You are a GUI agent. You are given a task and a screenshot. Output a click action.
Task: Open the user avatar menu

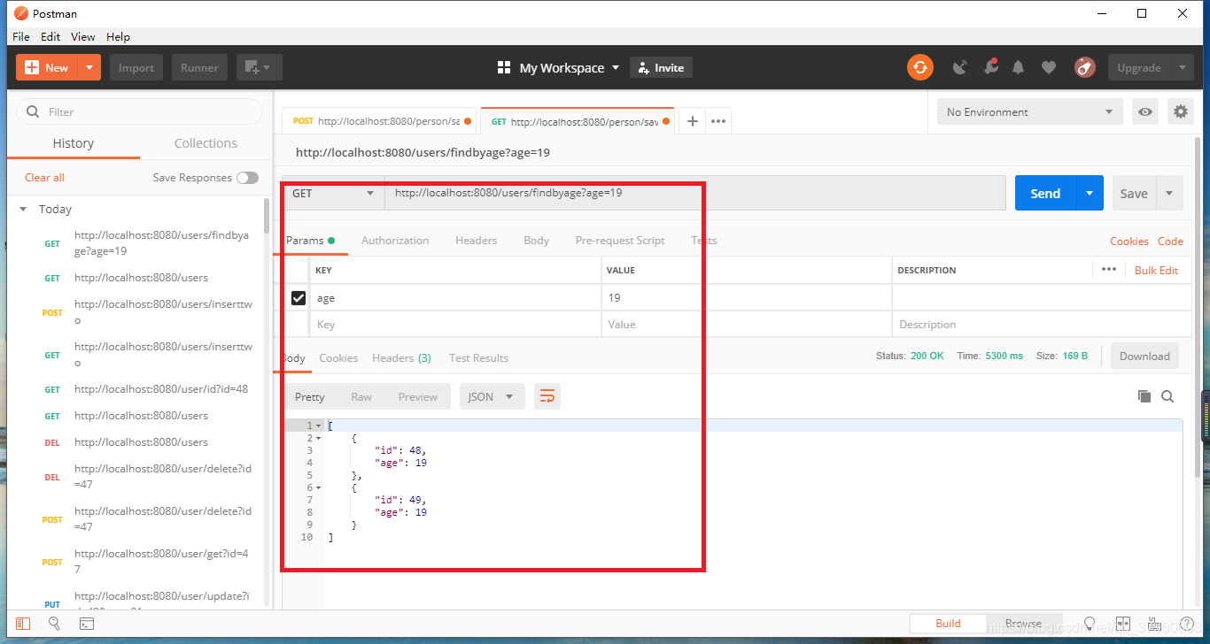(x=1085, y=67)
